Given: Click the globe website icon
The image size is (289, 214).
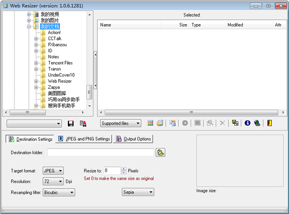Looking at the screenshot, I should pyautogui.click(x=257, y=123).
